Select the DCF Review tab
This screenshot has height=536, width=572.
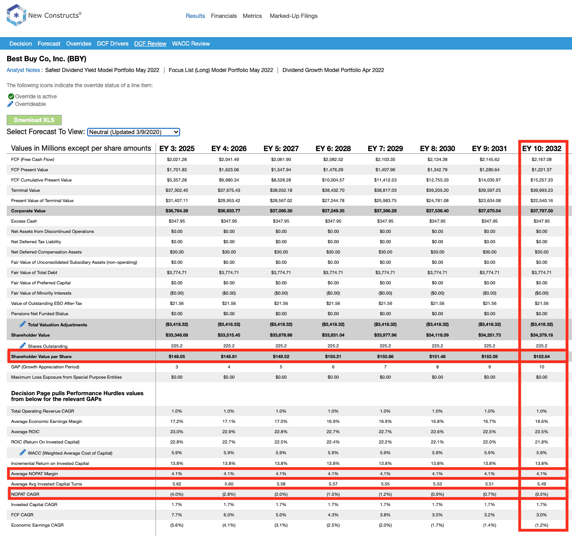pyautogui.click(x=150, y=44)
